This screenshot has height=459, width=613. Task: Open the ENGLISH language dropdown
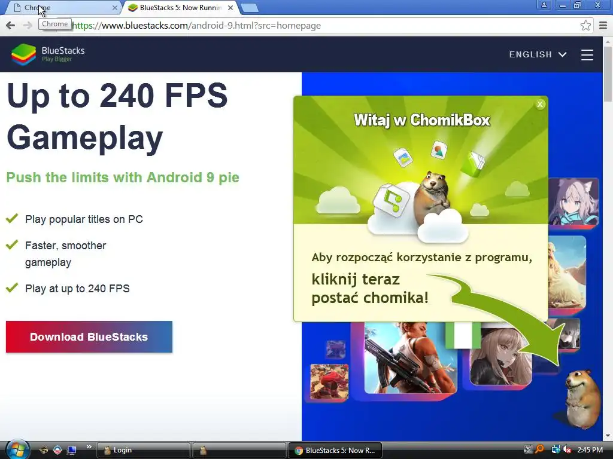click(538, 54)
